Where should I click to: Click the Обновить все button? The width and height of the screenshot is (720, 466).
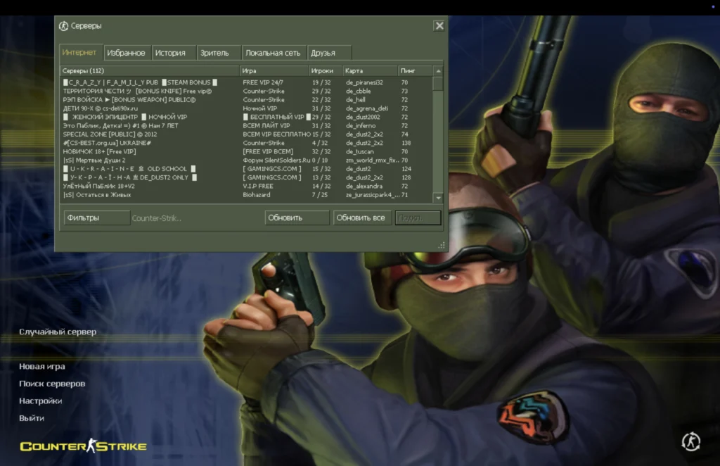pos(361,218)
